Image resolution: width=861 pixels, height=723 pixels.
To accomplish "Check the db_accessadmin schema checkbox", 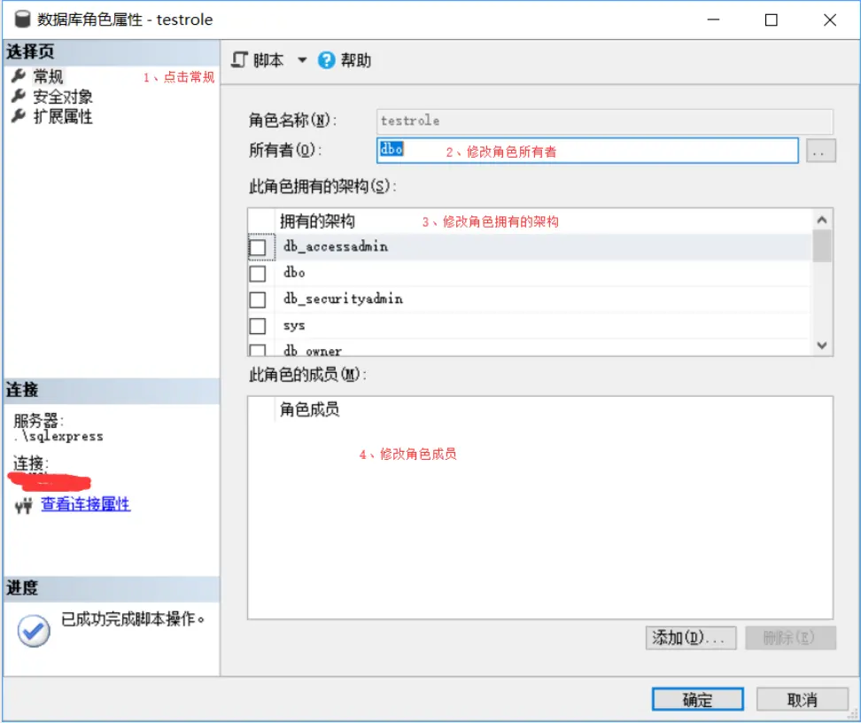I will tap(258, 247).
